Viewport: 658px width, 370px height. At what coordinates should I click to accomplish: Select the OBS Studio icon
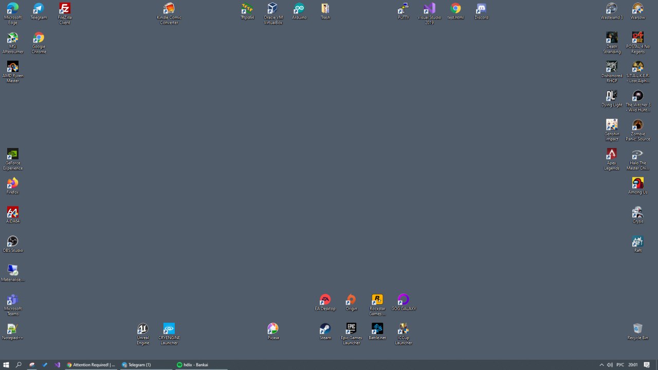coord(13,244)
